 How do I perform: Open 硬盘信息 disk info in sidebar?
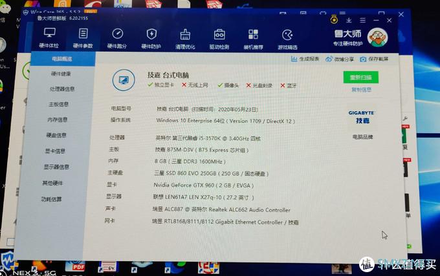(56, 135)
